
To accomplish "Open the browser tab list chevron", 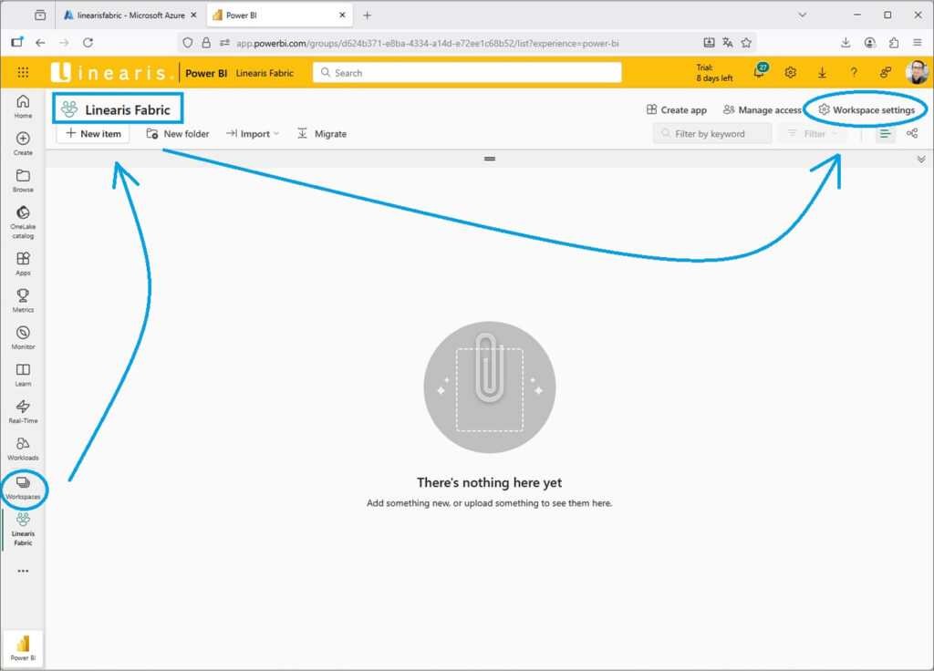I will (802, 15).
